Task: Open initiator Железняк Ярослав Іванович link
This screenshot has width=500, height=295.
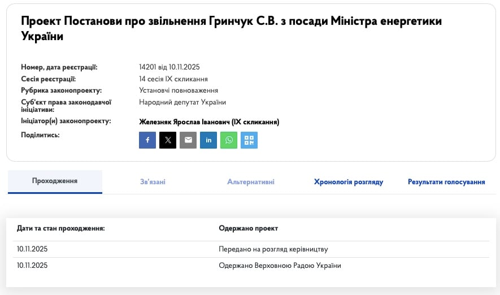Action: 209,122
